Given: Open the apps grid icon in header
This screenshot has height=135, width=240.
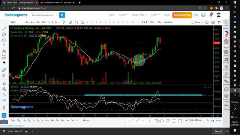Looking at the screenshot, I should pos(196,15).
